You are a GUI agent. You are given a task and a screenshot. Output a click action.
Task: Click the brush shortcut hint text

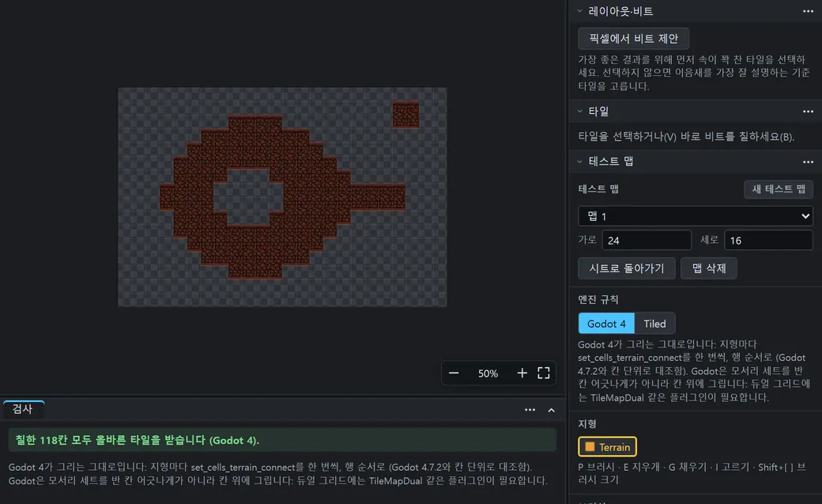tap(691, 473)
